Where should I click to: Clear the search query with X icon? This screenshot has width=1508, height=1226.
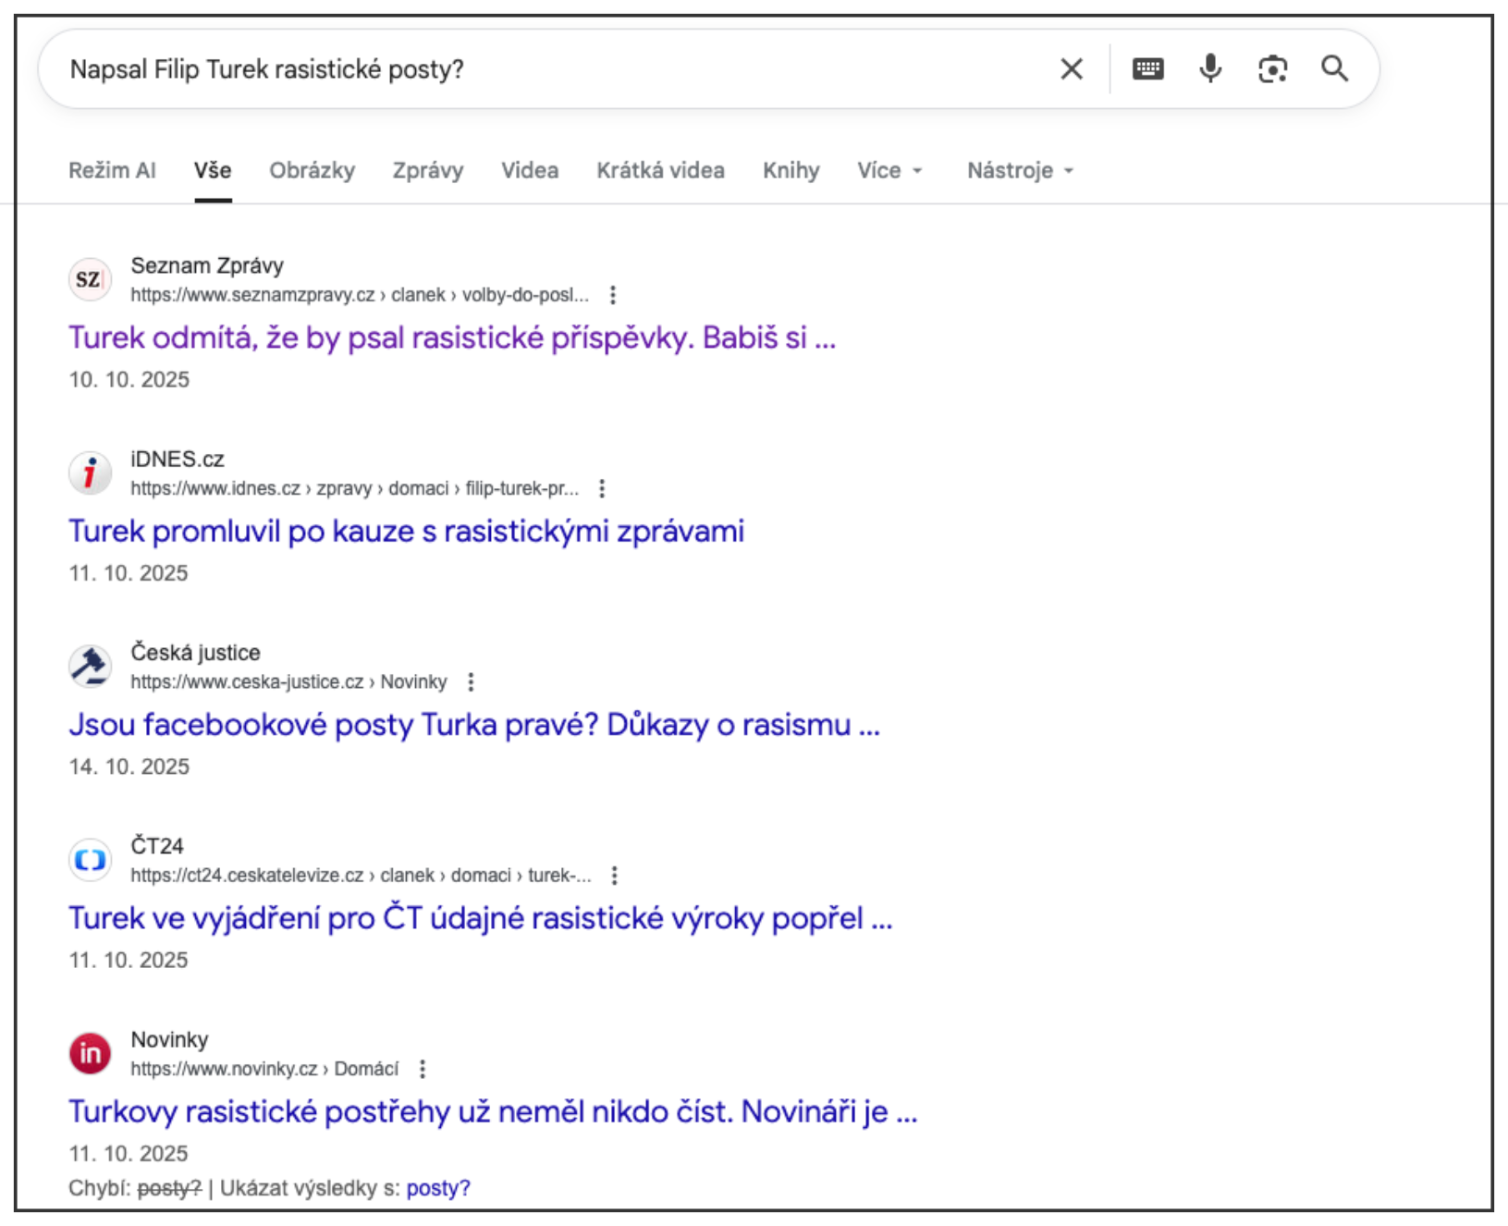pyautogui.click(x=1071, y=69)
